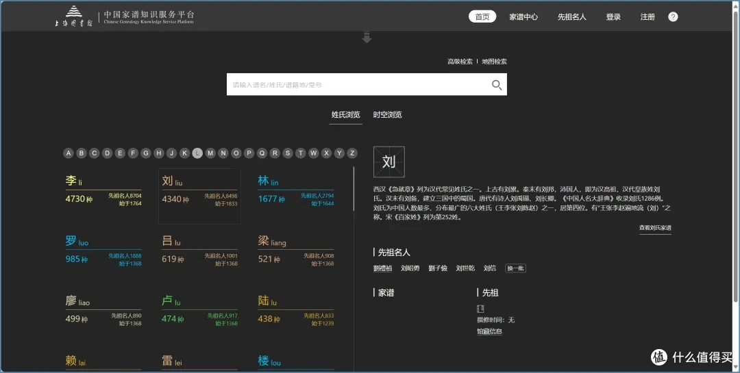Go to 首页 home tab
740x373 pixels.
(482, 17)
